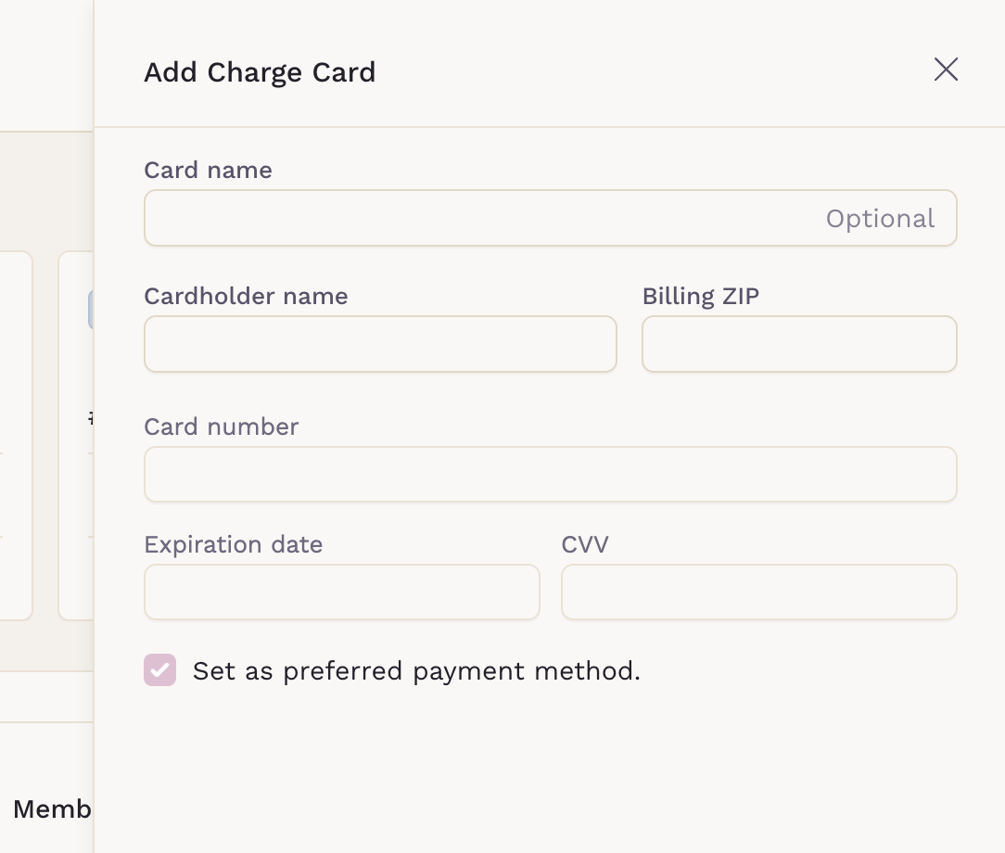Select the CVV input box

pos(758,592)
